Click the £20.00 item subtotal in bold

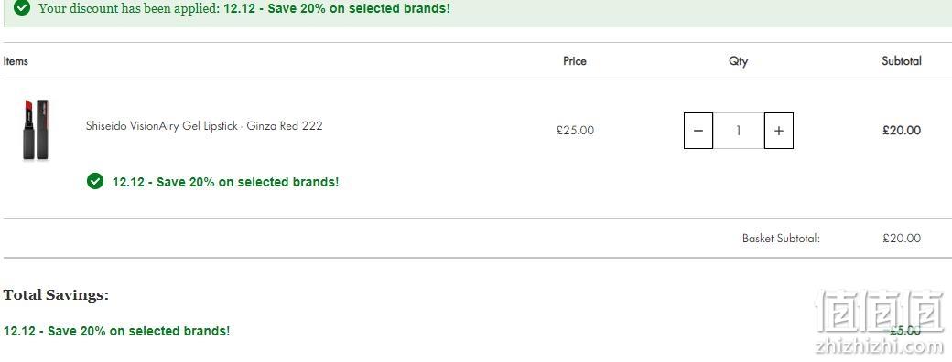pyautogui.click(x=902, y=131)
